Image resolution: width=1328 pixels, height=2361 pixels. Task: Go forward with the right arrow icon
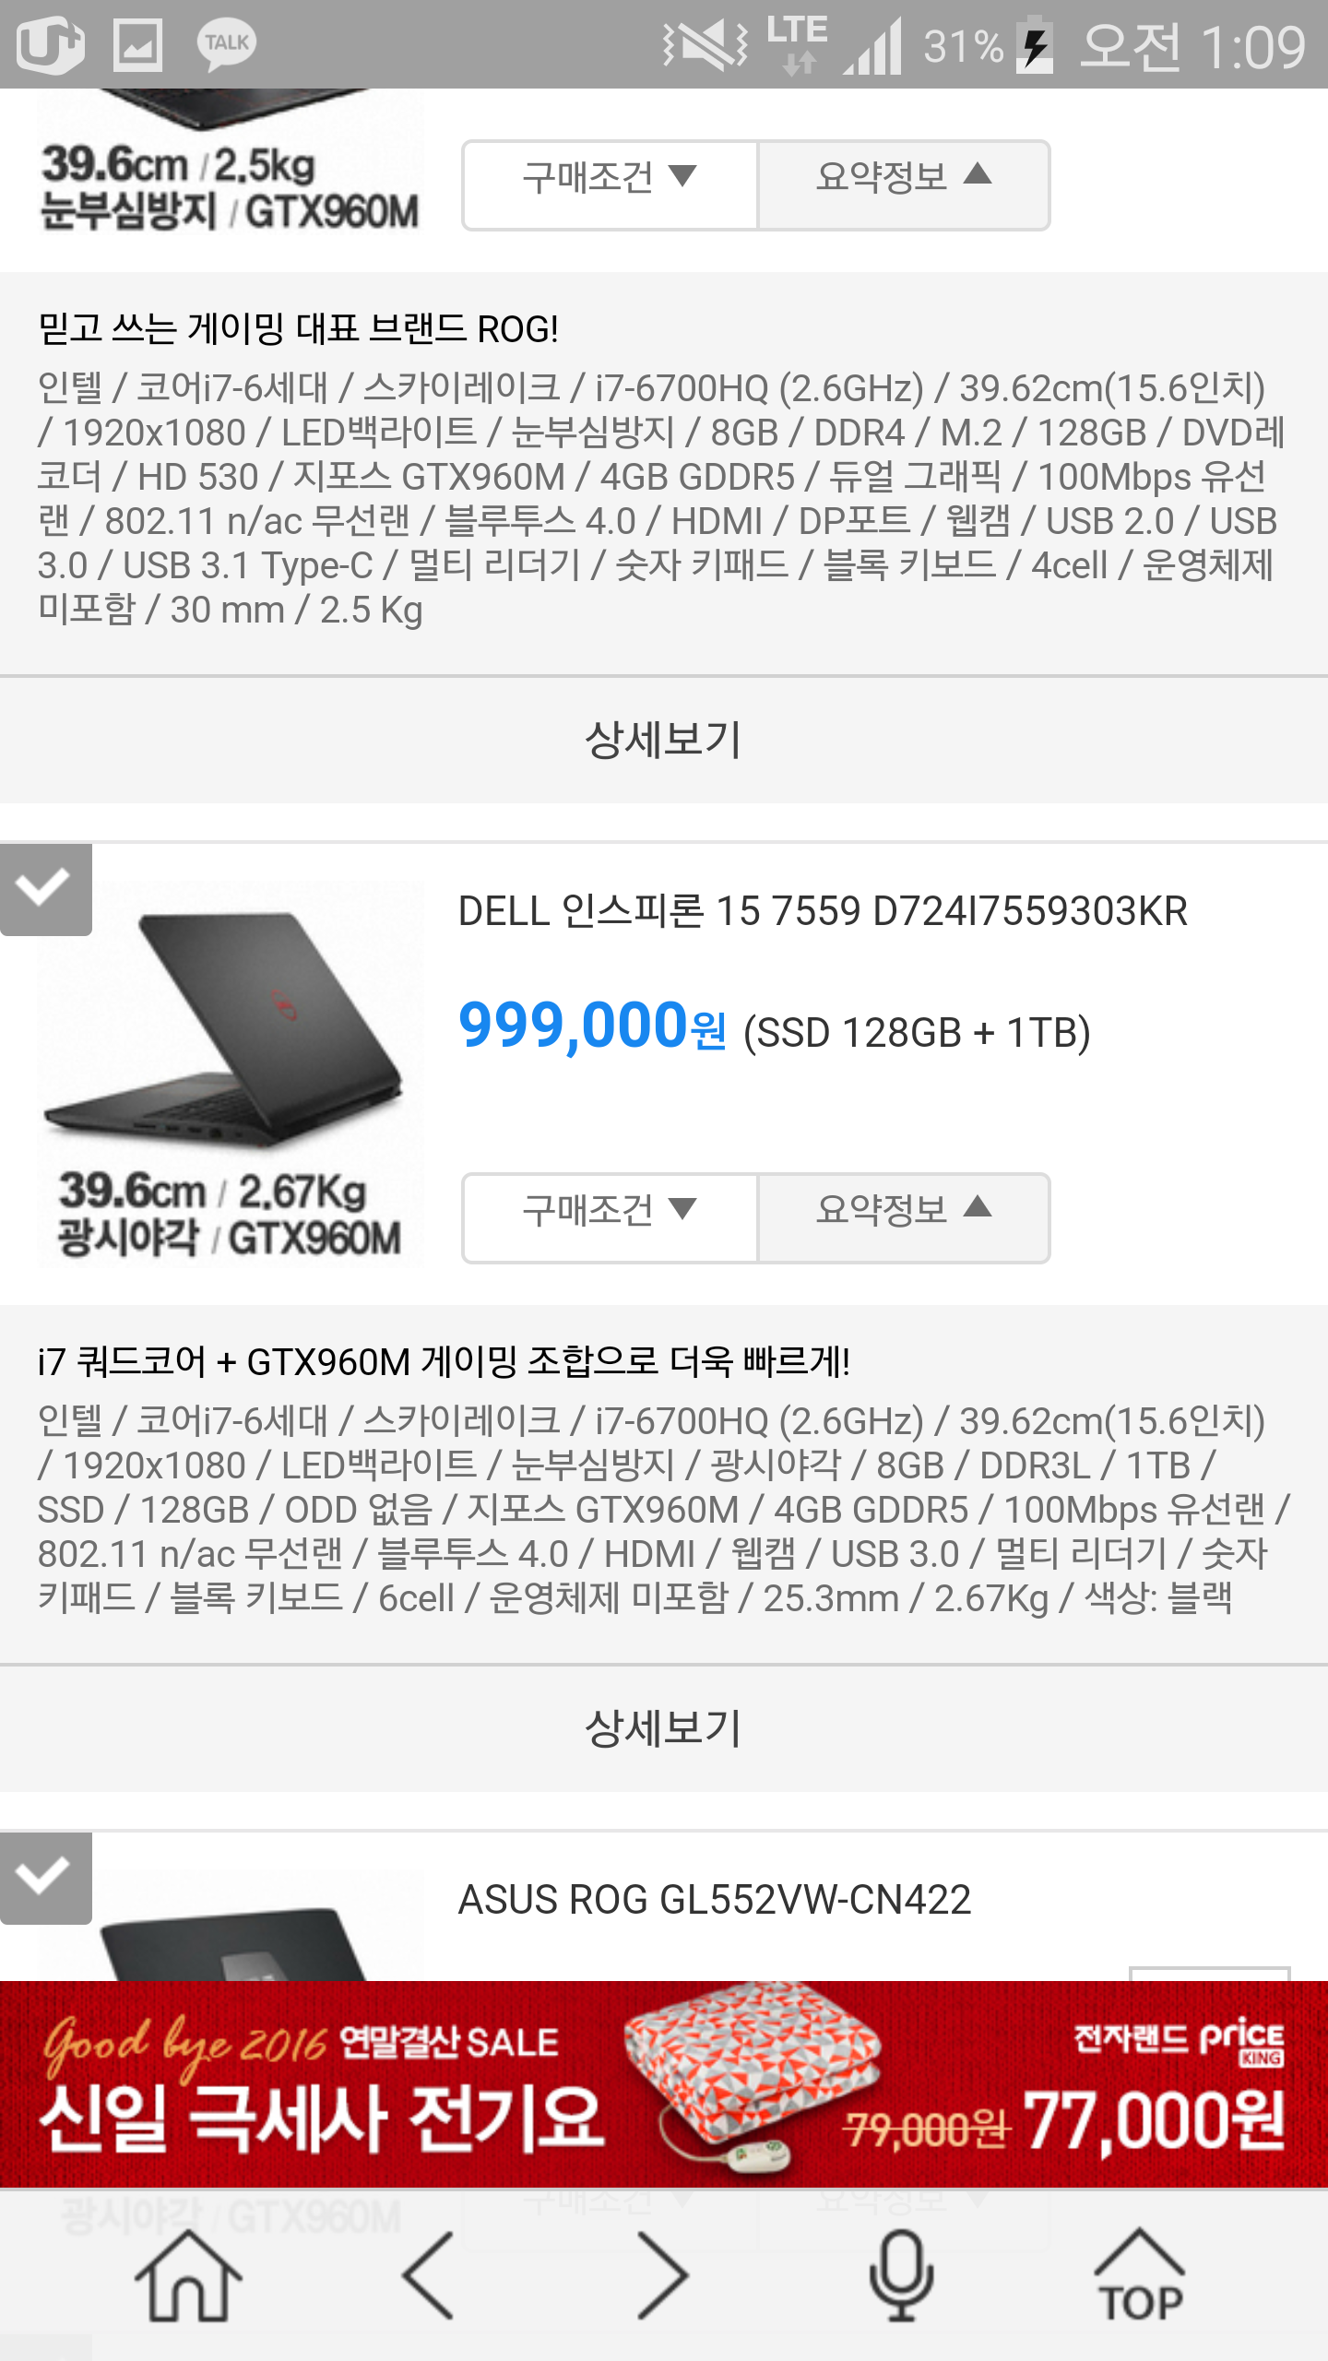(x=663, y=2275)
